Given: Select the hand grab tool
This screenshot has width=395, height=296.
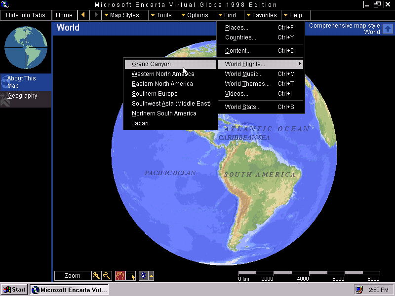Looking at the screenshot, I should [x=120, y=276].
